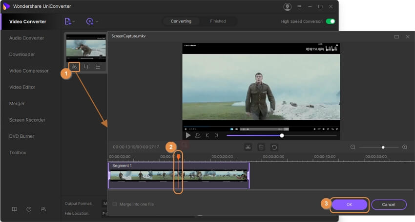Play the video preview
The height and width of the screenshot is (222, 415).
(x=188, y=135)
